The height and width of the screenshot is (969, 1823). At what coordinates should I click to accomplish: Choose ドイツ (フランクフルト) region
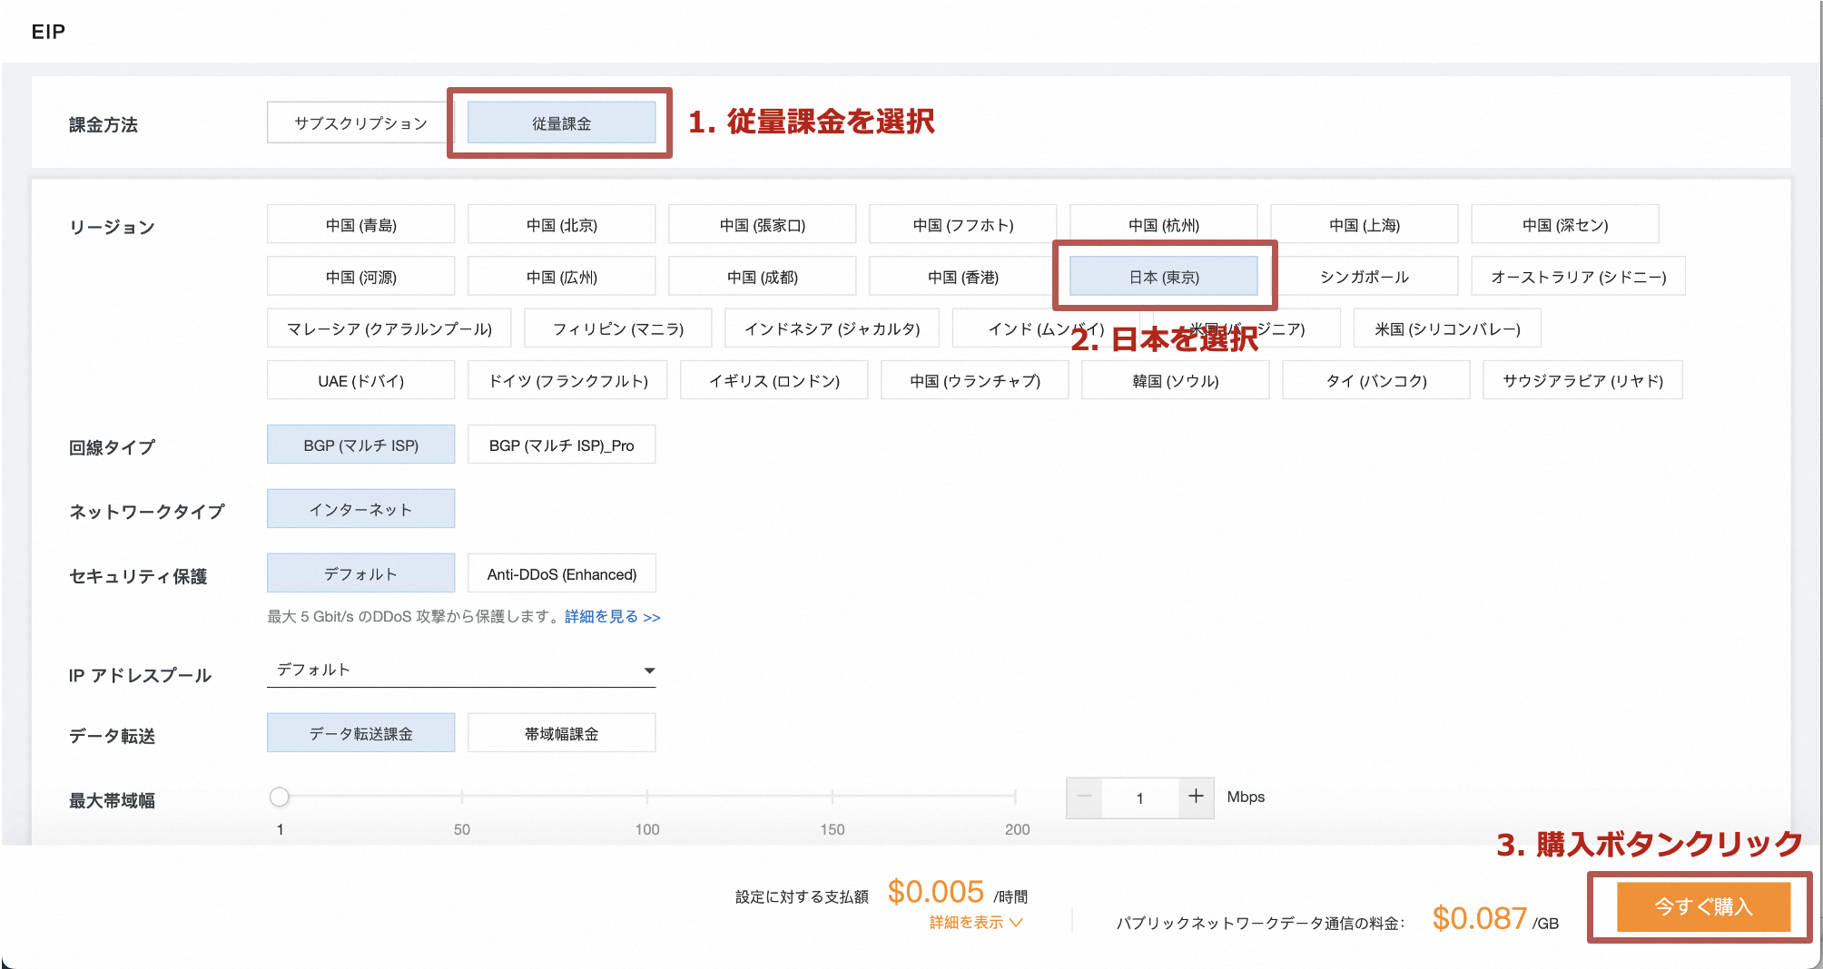tap(567, 379)
